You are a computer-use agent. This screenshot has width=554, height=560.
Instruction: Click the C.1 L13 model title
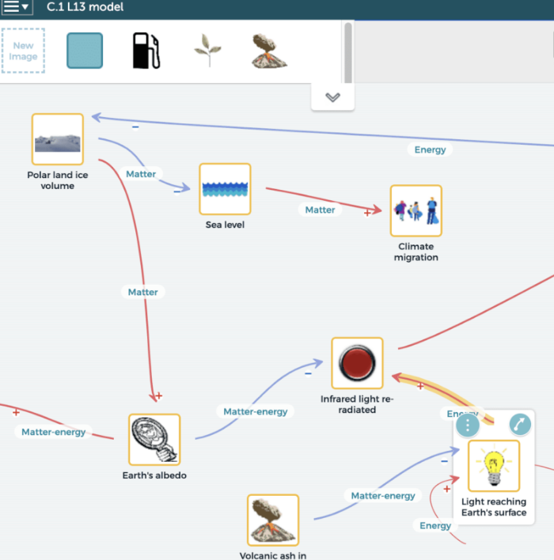[x=85, y=7]
